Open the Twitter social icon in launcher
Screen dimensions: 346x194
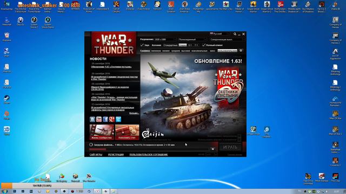(118, 119)
